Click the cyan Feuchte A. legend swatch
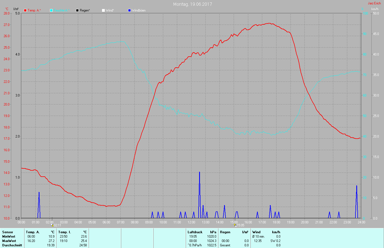Viewport: 384px width, 248px height. 51,10
